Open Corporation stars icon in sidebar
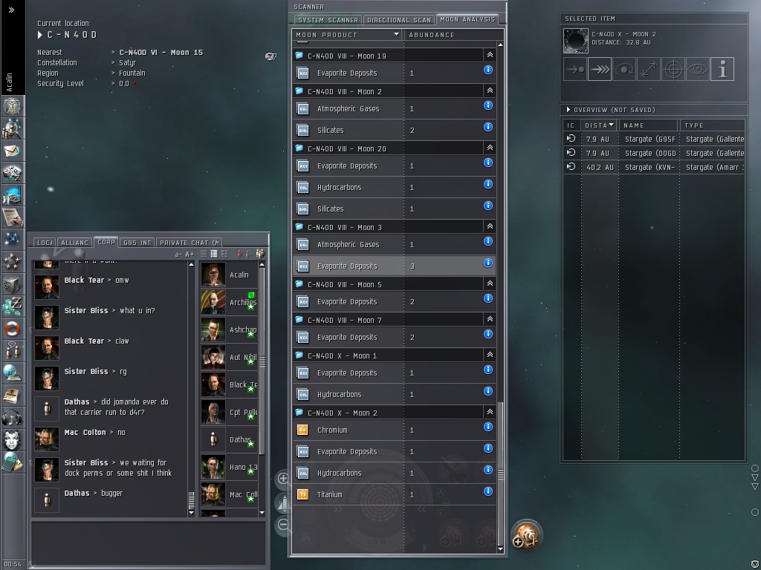Screen dimensions: 761x570 point(12,262)
